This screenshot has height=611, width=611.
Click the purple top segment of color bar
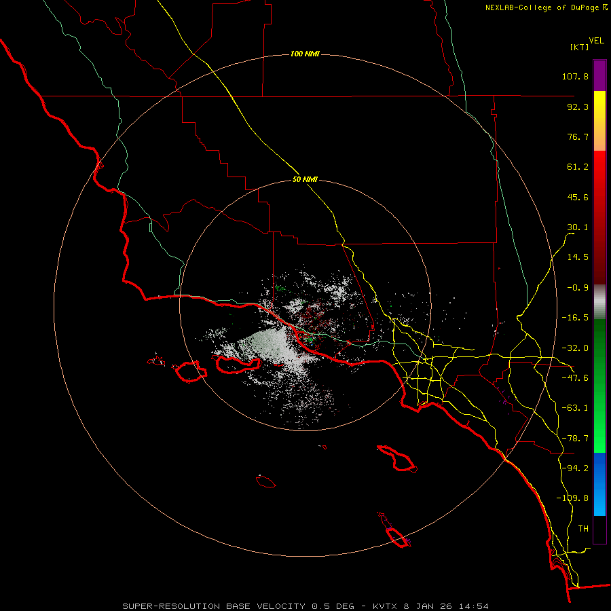click(599, 75)
